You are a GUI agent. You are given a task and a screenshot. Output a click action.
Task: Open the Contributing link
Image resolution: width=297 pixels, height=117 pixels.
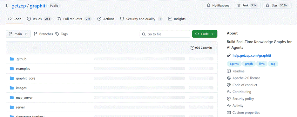point(242,92)
